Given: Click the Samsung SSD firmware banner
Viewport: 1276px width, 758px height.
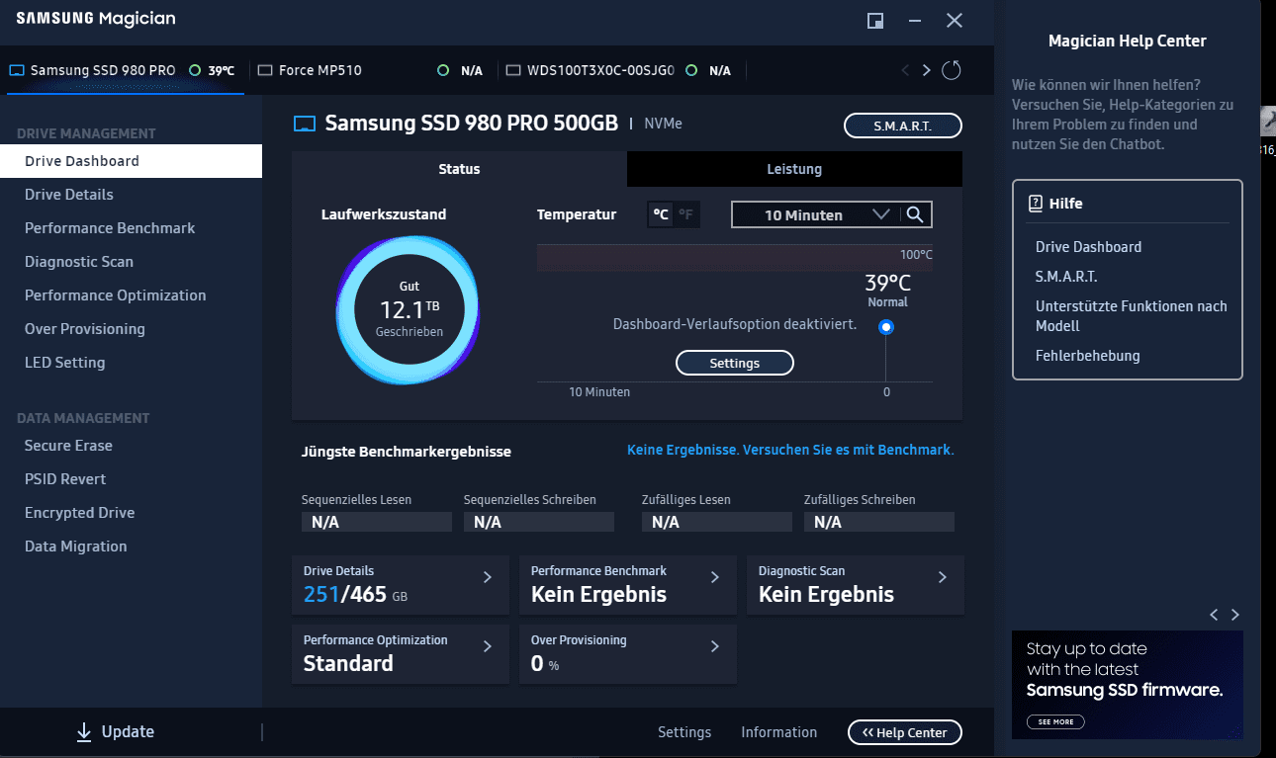Looking at the screenshot, I should click(x=1127, y=685).
